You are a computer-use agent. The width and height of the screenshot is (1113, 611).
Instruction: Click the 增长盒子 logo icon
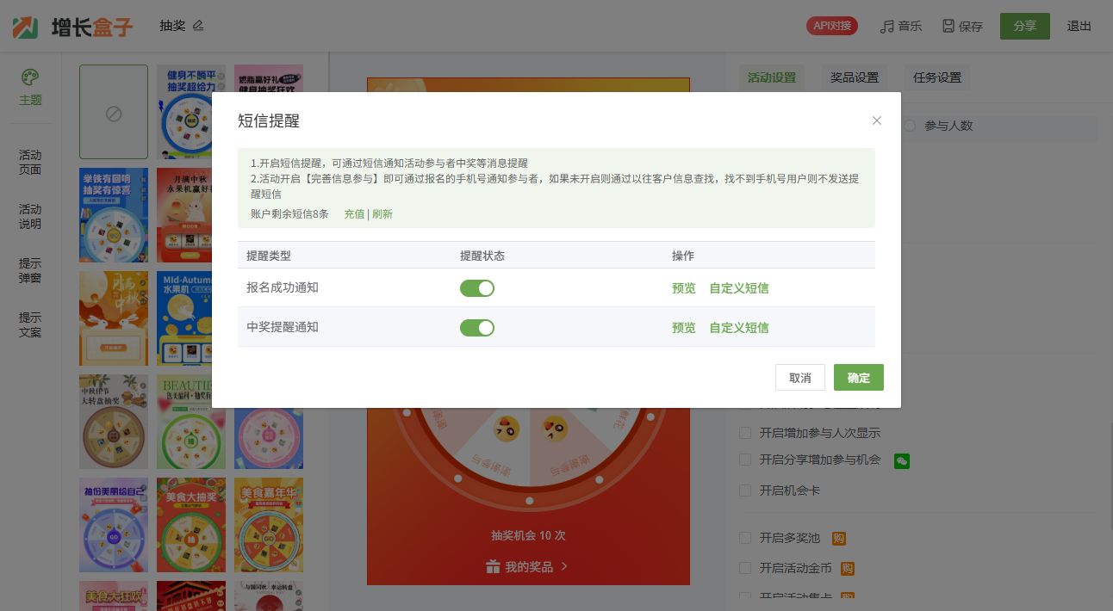point(25,27)
